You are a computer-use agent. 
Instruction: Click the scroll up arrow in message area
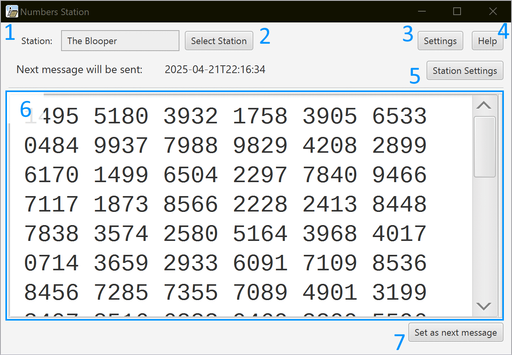coord(484,105)
